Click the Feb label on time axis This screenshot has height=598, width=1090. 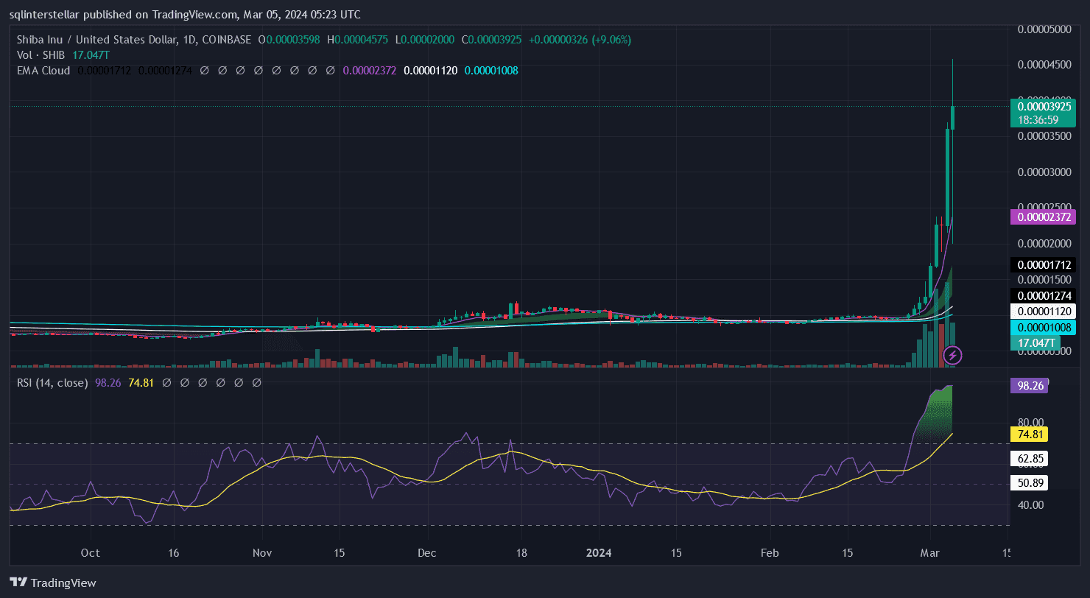pos(769,552)
